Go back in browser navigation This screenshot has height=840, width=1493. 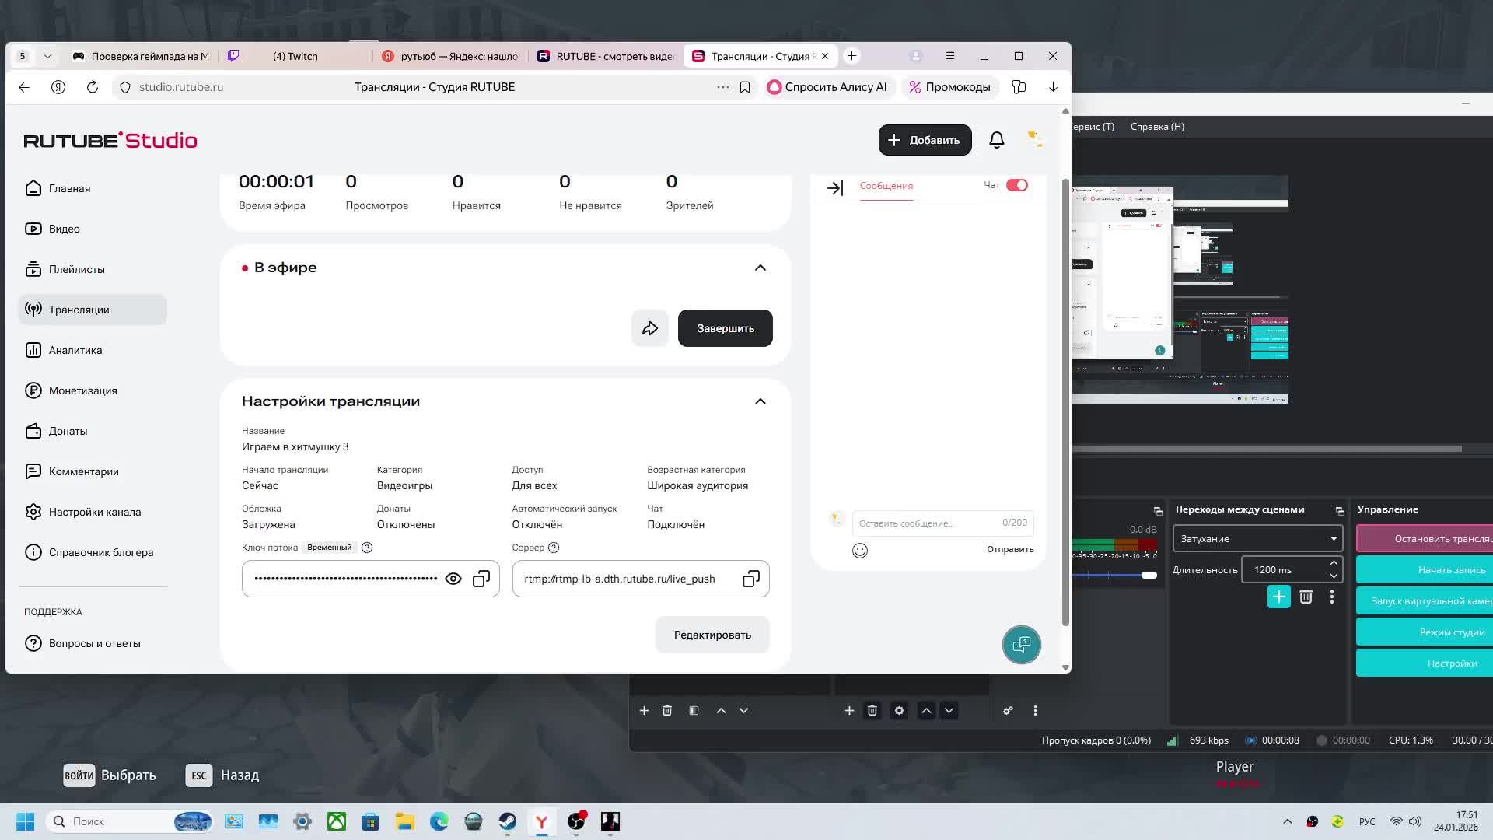pos(24,87)
